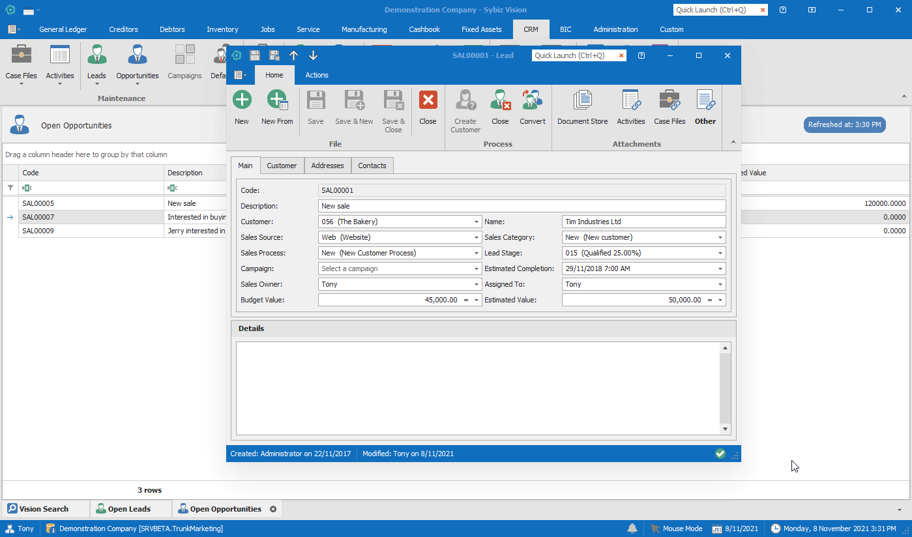This screenshot has width=912, height=537.
Task: Open the Document Store attachments
Action: point(582,101)
